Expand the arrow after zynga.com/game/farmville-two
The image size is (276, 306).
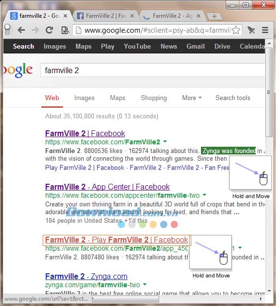point(145,284)
